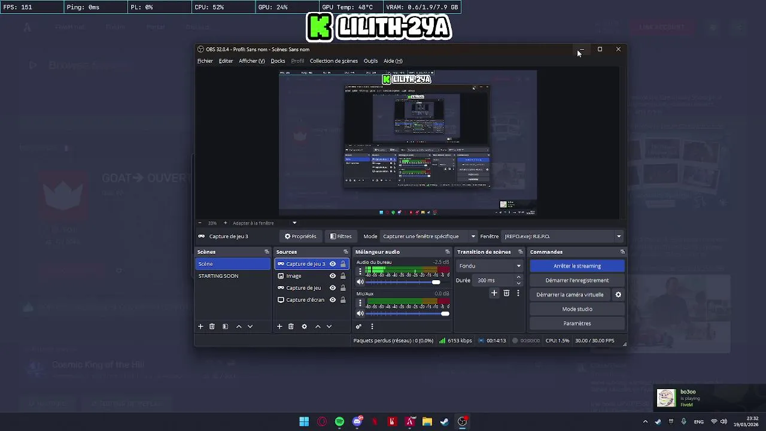Zoom out the preview with minus icon
The height and width of the screenshot is (431, 766).
[200, 223]
